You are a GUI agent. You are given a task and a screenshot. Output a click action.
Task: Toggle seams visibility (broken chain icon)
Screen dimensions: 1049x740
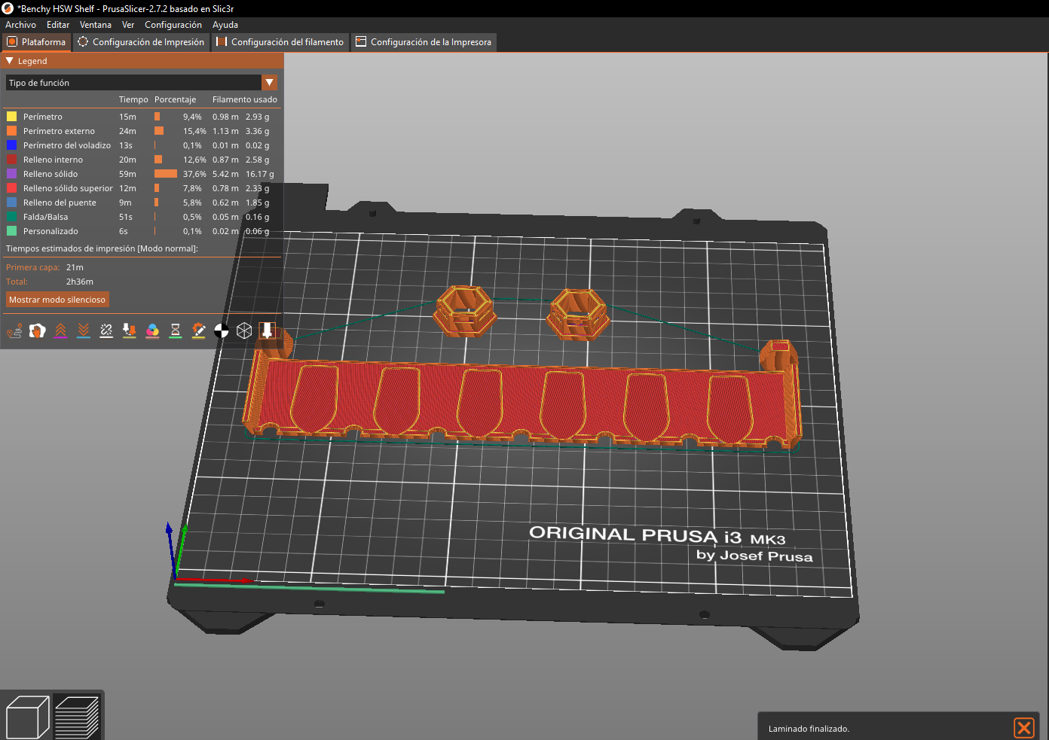point(106,331)
